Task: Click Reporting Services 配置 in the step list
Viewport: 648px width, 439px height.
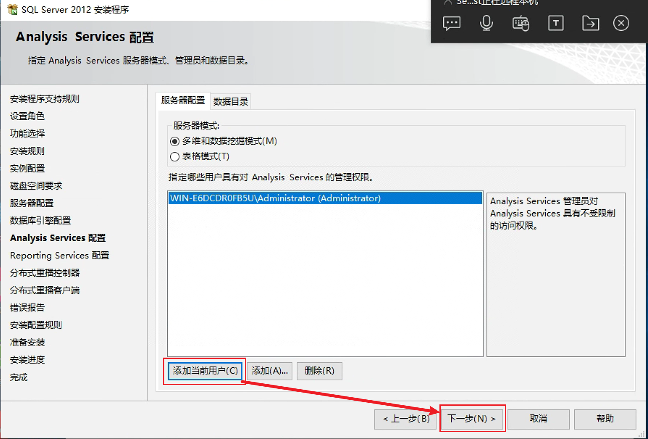Action: point(59,256)
